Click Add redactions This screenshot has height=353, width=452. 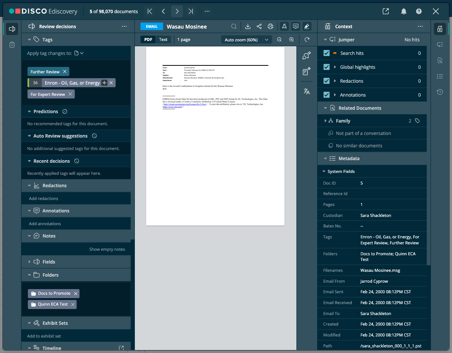(x=44, y=198)
